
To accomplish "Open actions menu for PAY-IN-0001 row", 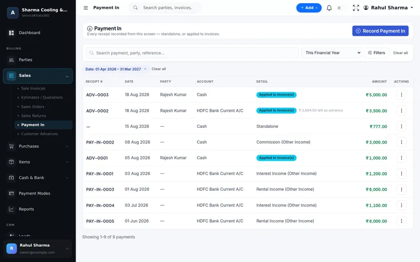I will [x=401, y=174].
